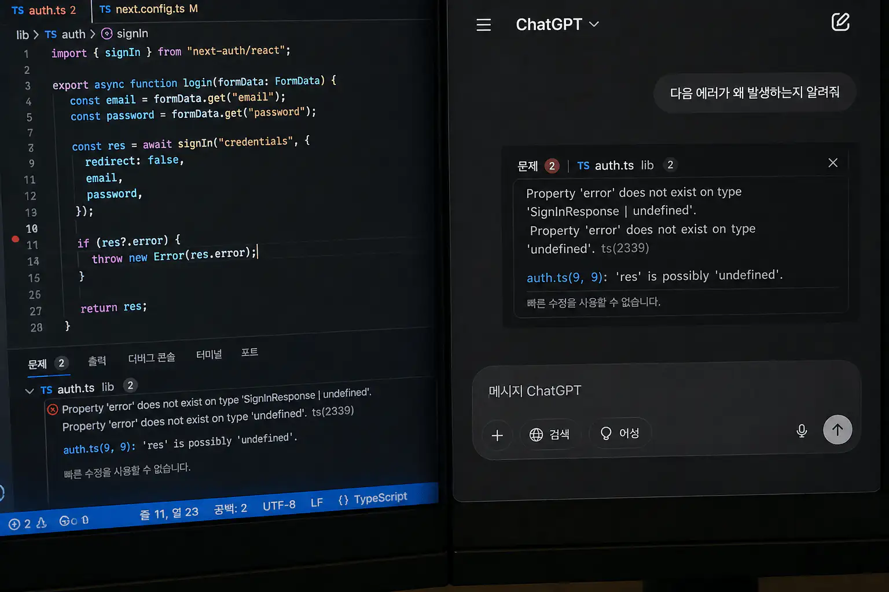
Task: Toggle the 어성 mode in the message bar
Action: [620, 433]
